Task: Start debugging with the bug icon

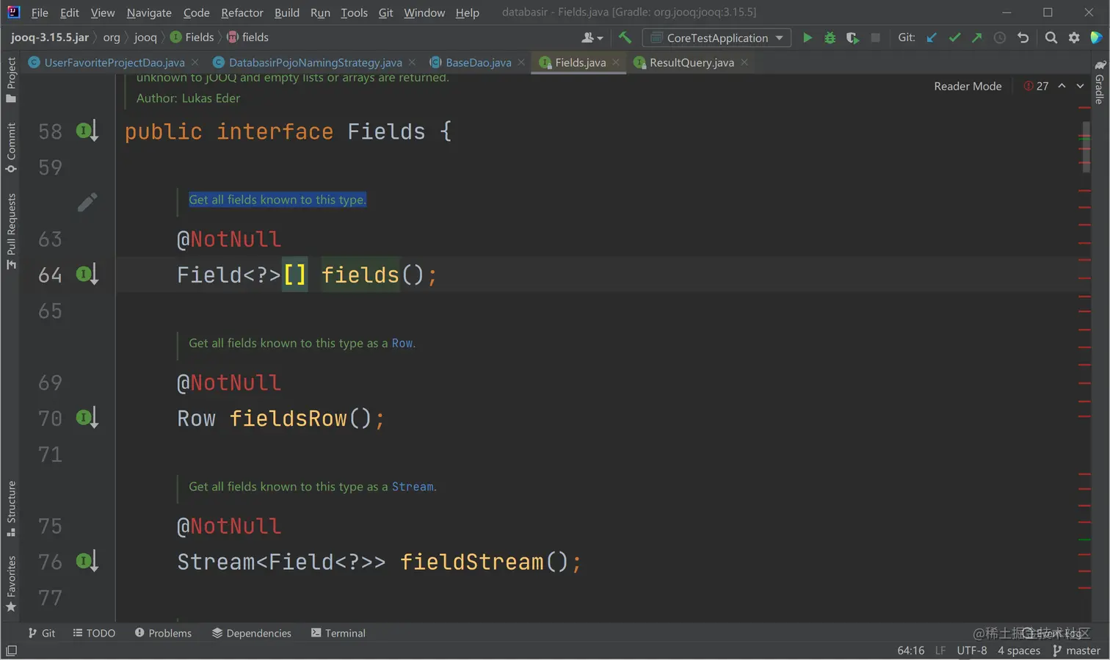Action: 830,37
